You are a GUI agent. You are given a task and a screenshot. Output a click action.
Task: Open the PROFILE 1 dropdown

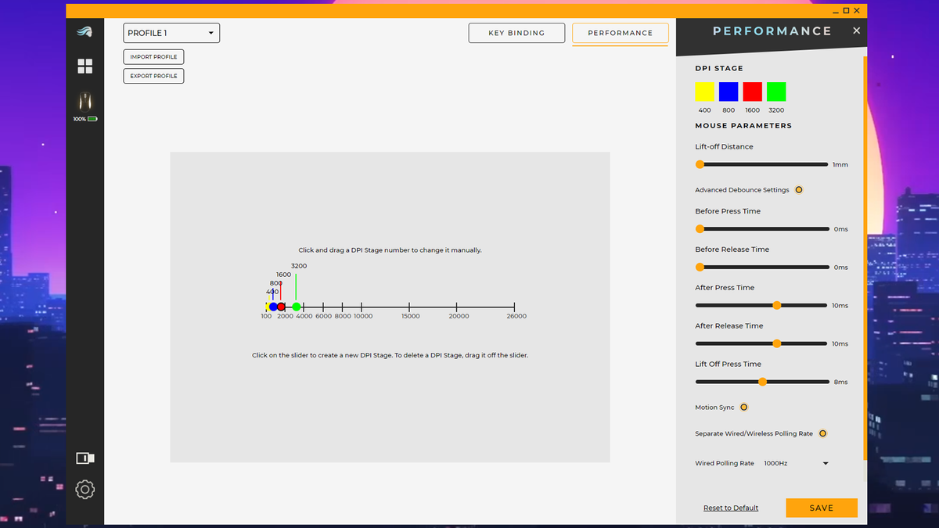pyautogui.click(x=171, y=33)
